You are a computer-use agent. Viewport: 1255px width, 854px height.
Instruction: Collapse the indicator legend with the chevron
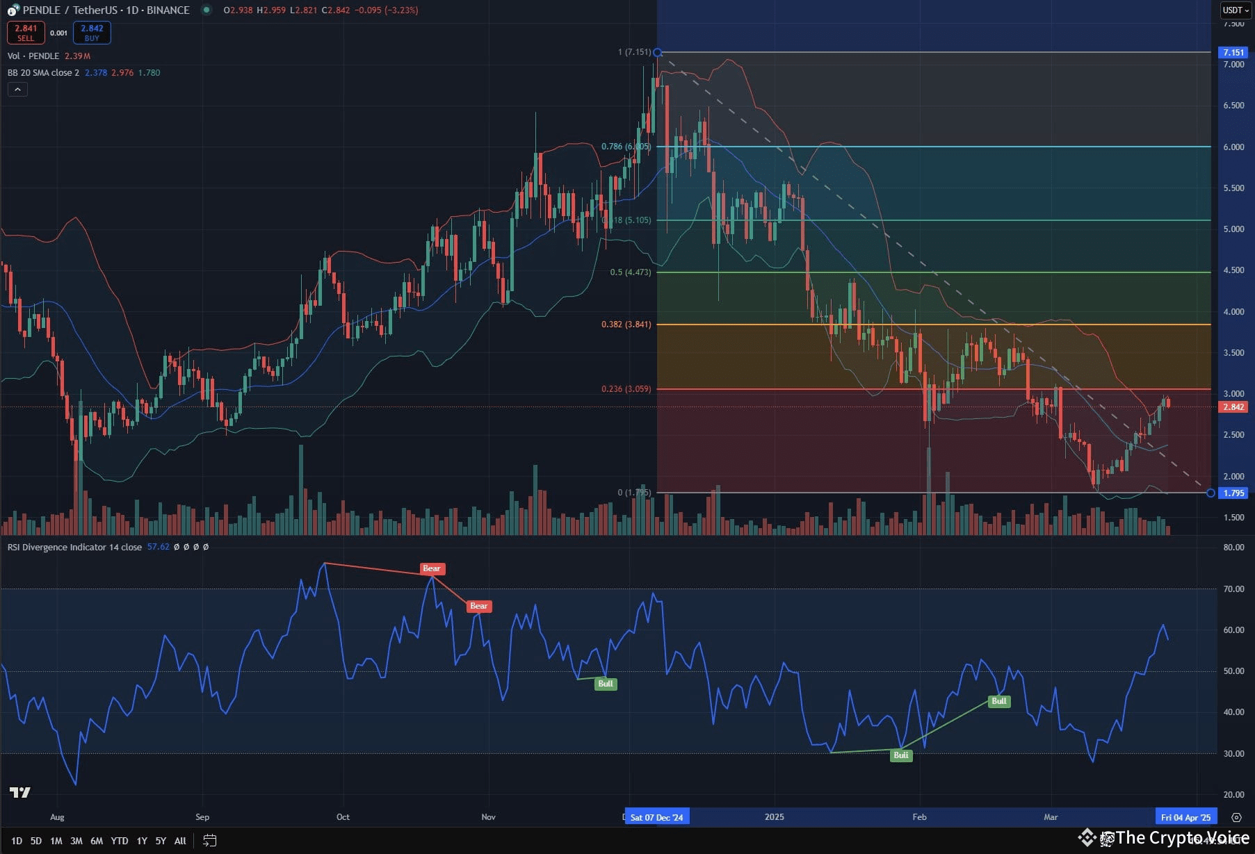(17, 90)
